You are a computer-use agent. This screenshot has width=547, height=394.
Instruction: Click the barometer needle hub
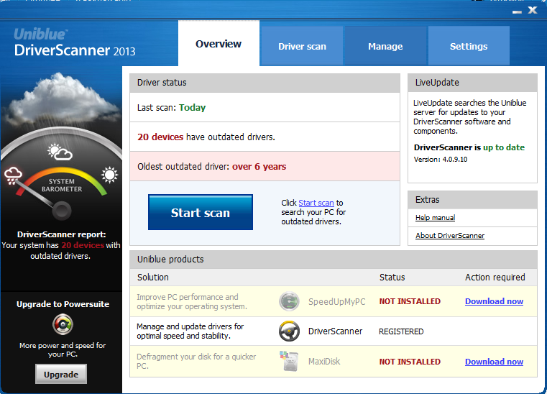click(x=62, y=211)
